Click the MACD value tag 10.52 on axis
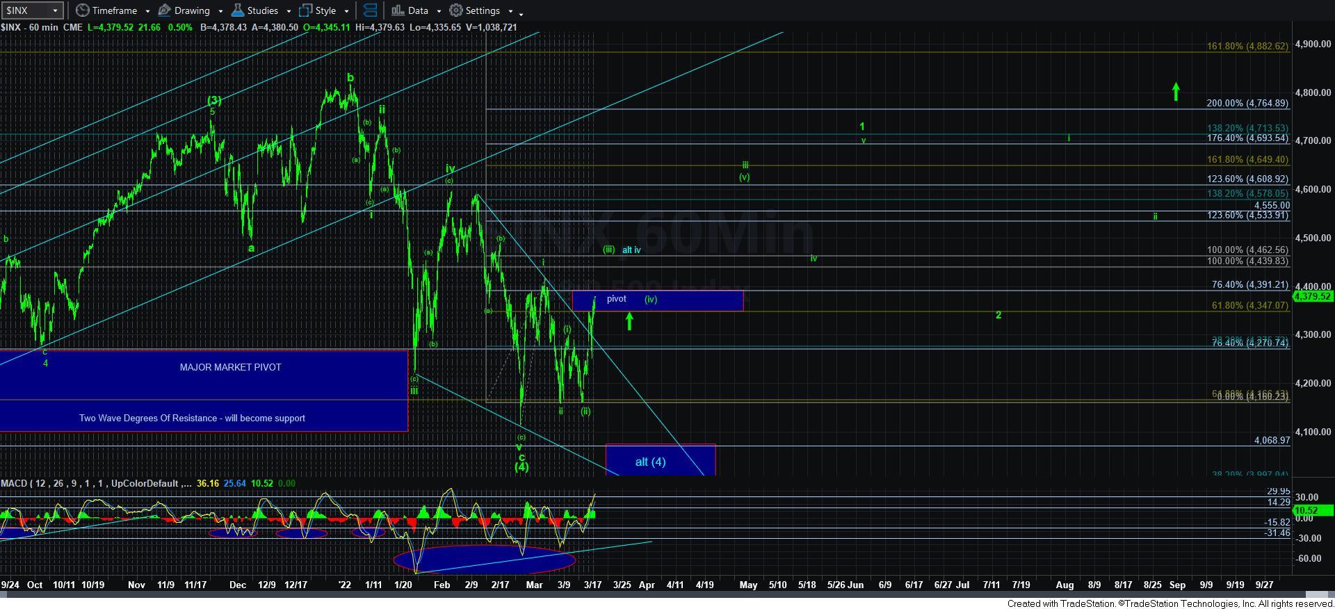This screenshot has width=1335, height=609. tap(1313, 510)
